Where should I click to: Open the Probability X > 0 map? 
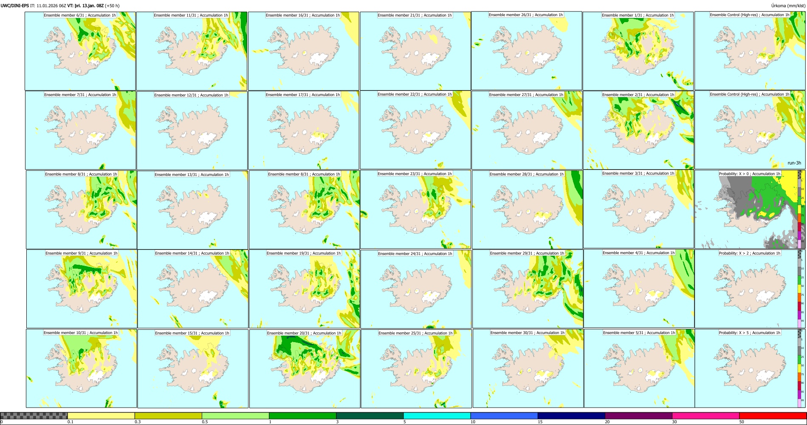pyautogui.click(x=750, y=209)
